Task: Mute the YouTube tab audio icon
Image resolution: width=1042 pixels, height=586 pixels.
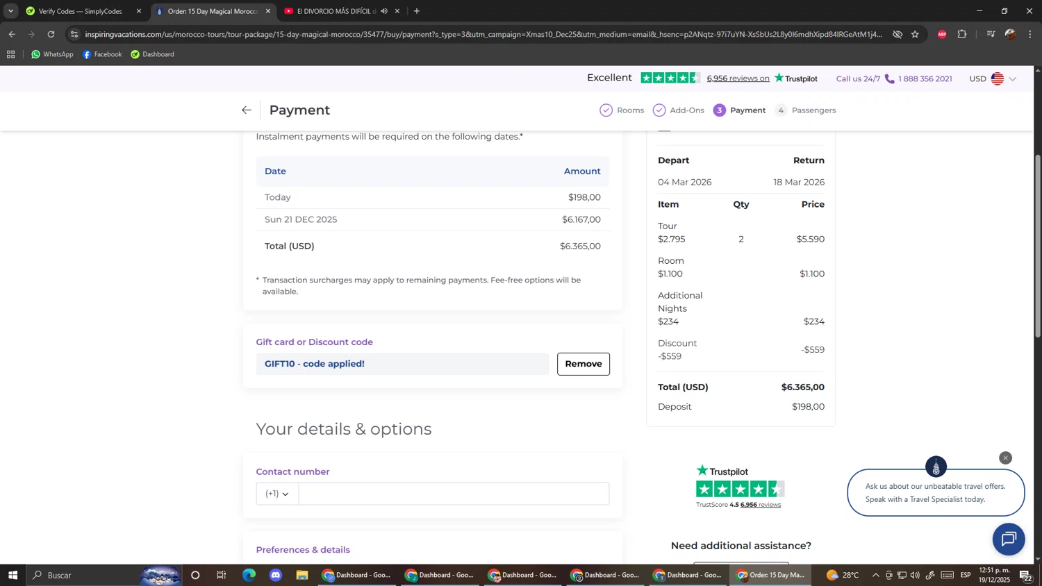Action: [x=384, y=11]
